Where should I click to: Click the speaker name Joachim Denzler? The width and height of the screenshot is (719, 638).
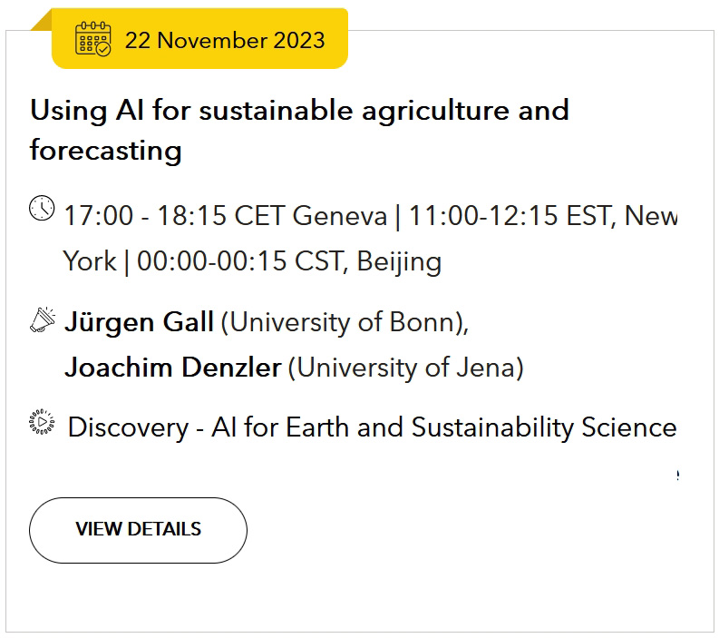[173, 368]
